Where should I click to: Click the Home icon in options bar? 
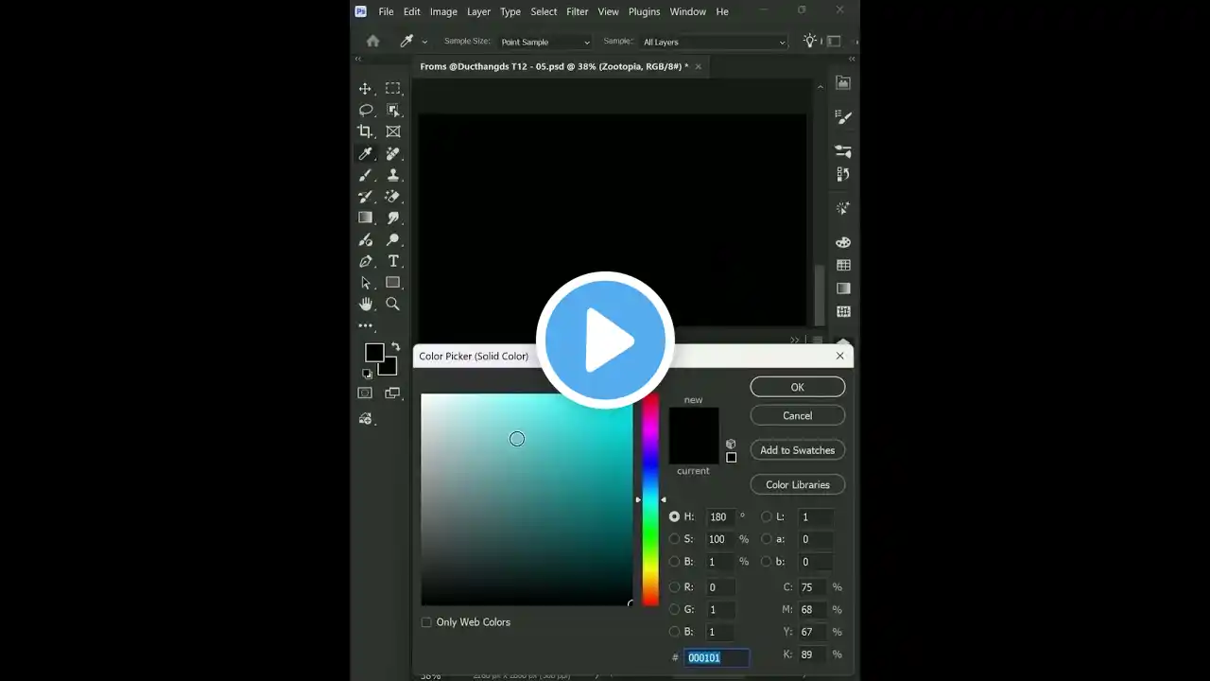(x=372, y=42)
